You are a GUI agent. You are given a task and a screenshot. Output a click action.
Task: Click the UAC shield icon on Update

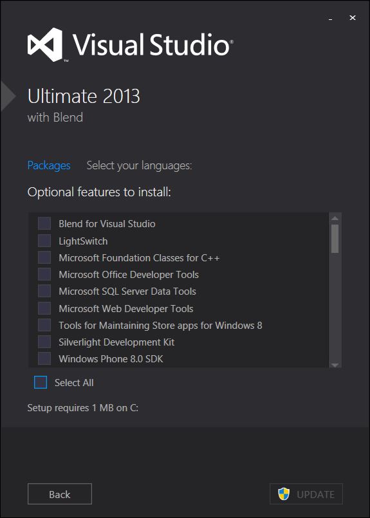point(284,494)
